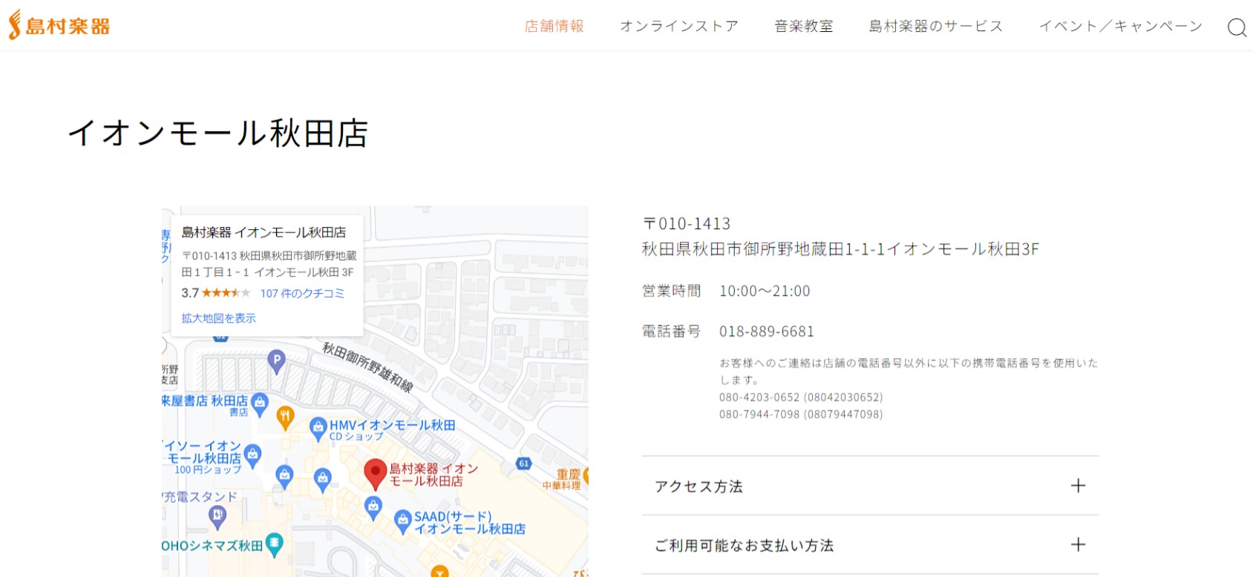Open 音楽教室 menu item

804,26
